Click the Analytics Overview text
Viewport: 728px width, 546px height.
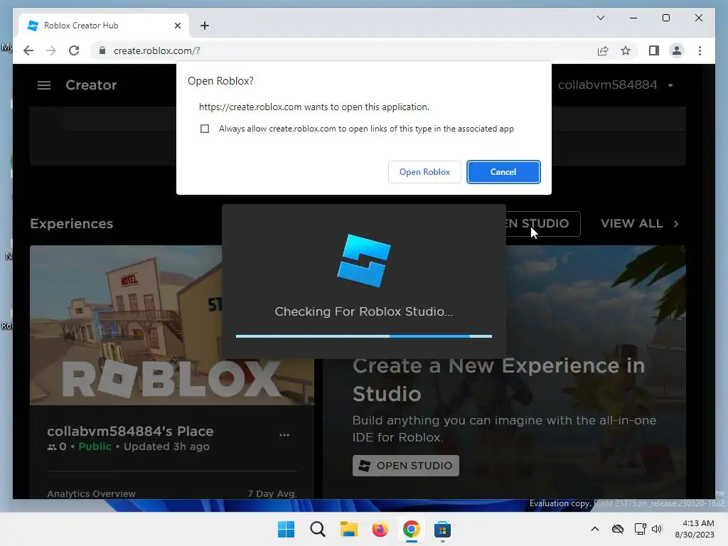92,493
